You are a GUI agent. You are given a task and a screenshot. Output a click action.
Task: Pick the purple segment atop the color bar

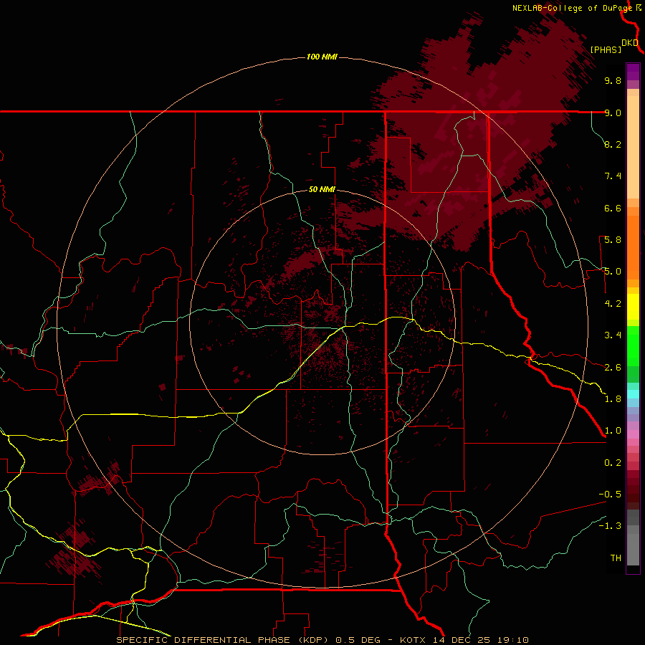tap(633, 72)
